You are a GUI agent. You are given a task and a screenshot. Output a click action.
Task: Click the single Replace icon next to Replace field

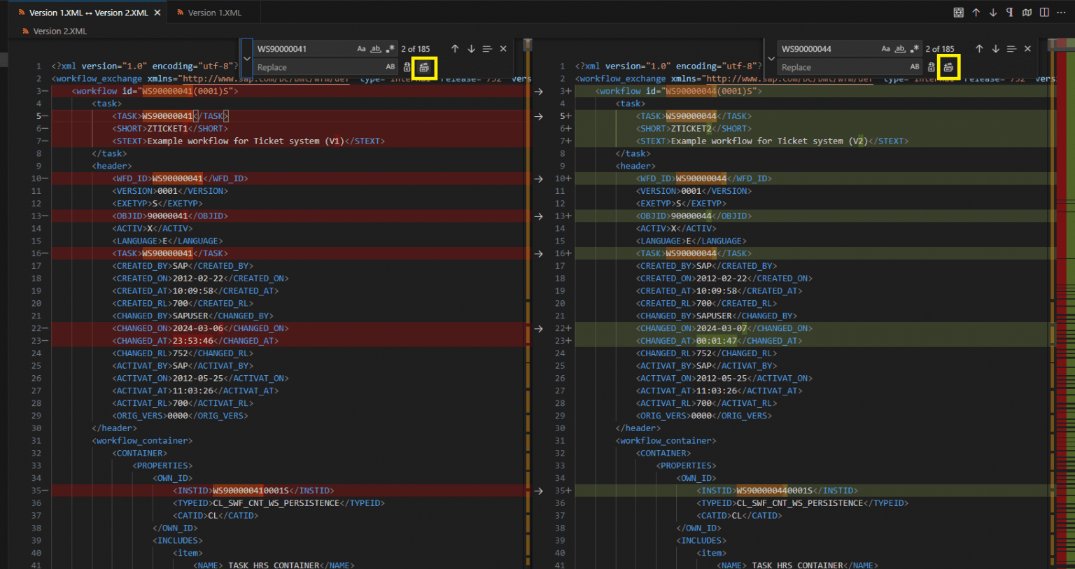(407, 66)
